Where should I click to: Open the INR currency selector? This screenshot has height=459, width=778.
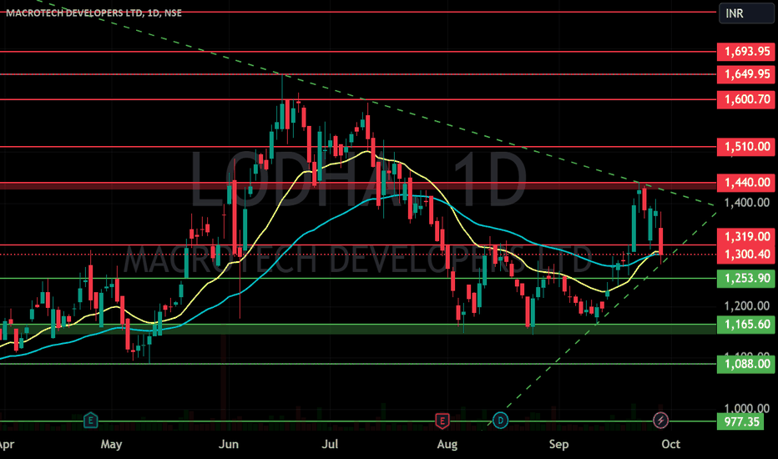coord(745,13)
